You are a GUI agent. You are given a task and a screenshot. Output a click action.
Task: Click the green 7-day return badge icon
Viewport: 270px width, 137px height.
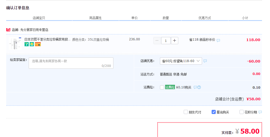(x=27, y=44)
